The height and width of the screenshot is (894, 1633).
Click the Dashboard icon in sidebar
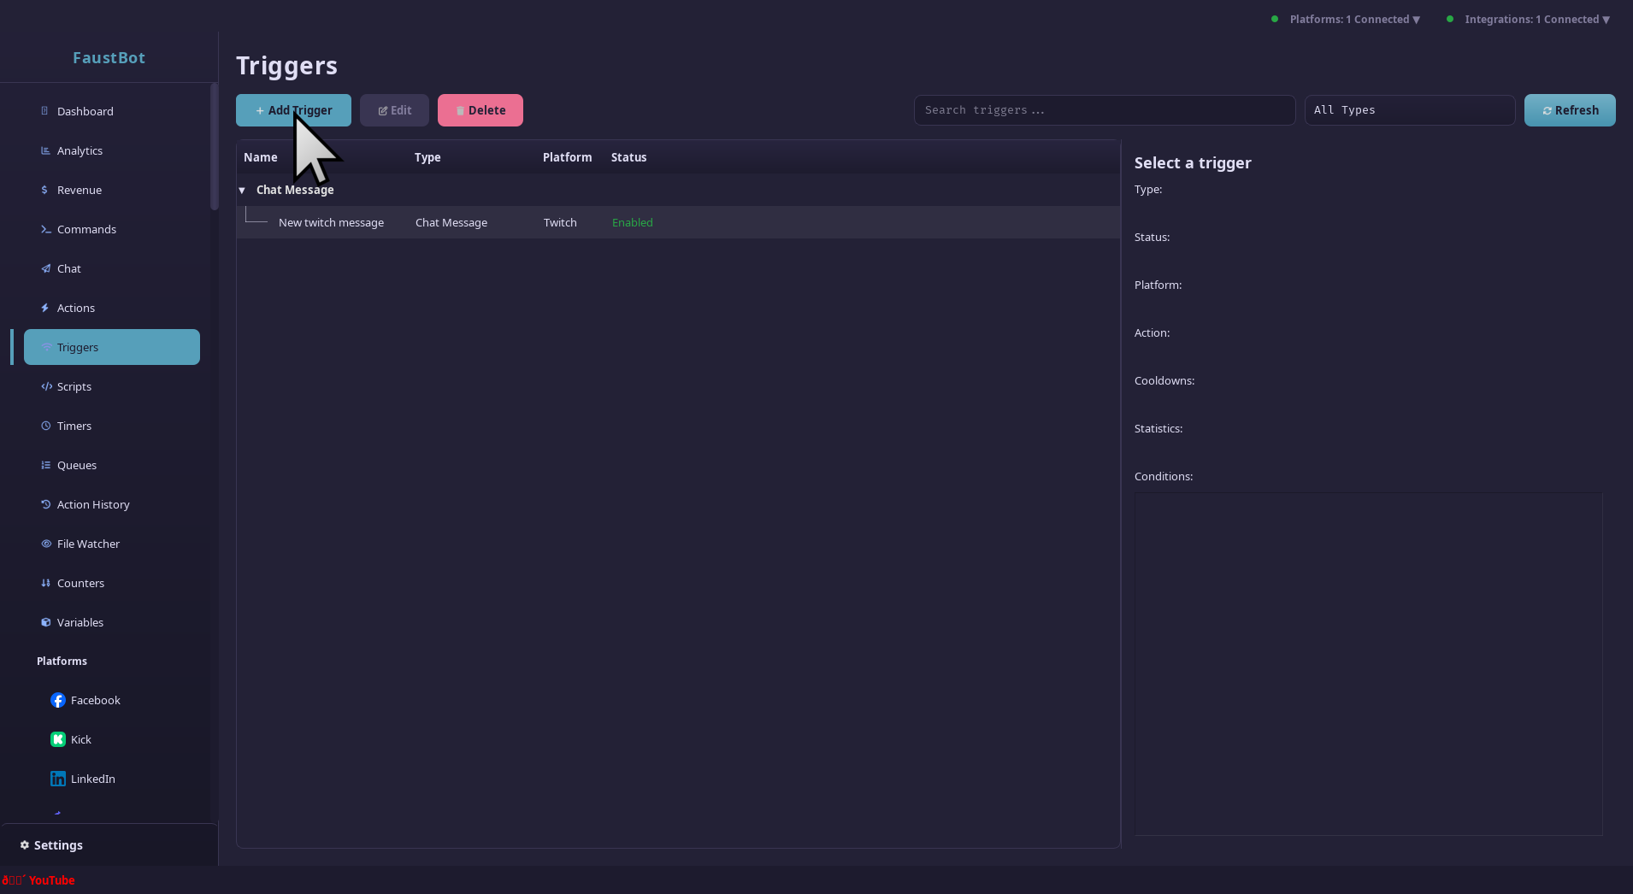click(x=45, y=111)
